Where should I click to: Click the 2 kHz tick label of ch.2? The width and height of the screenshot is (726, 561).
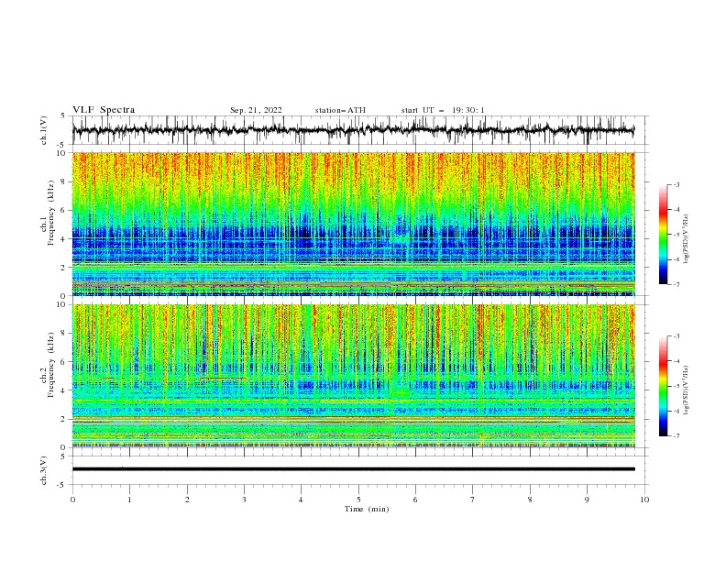tap(64, 419)
